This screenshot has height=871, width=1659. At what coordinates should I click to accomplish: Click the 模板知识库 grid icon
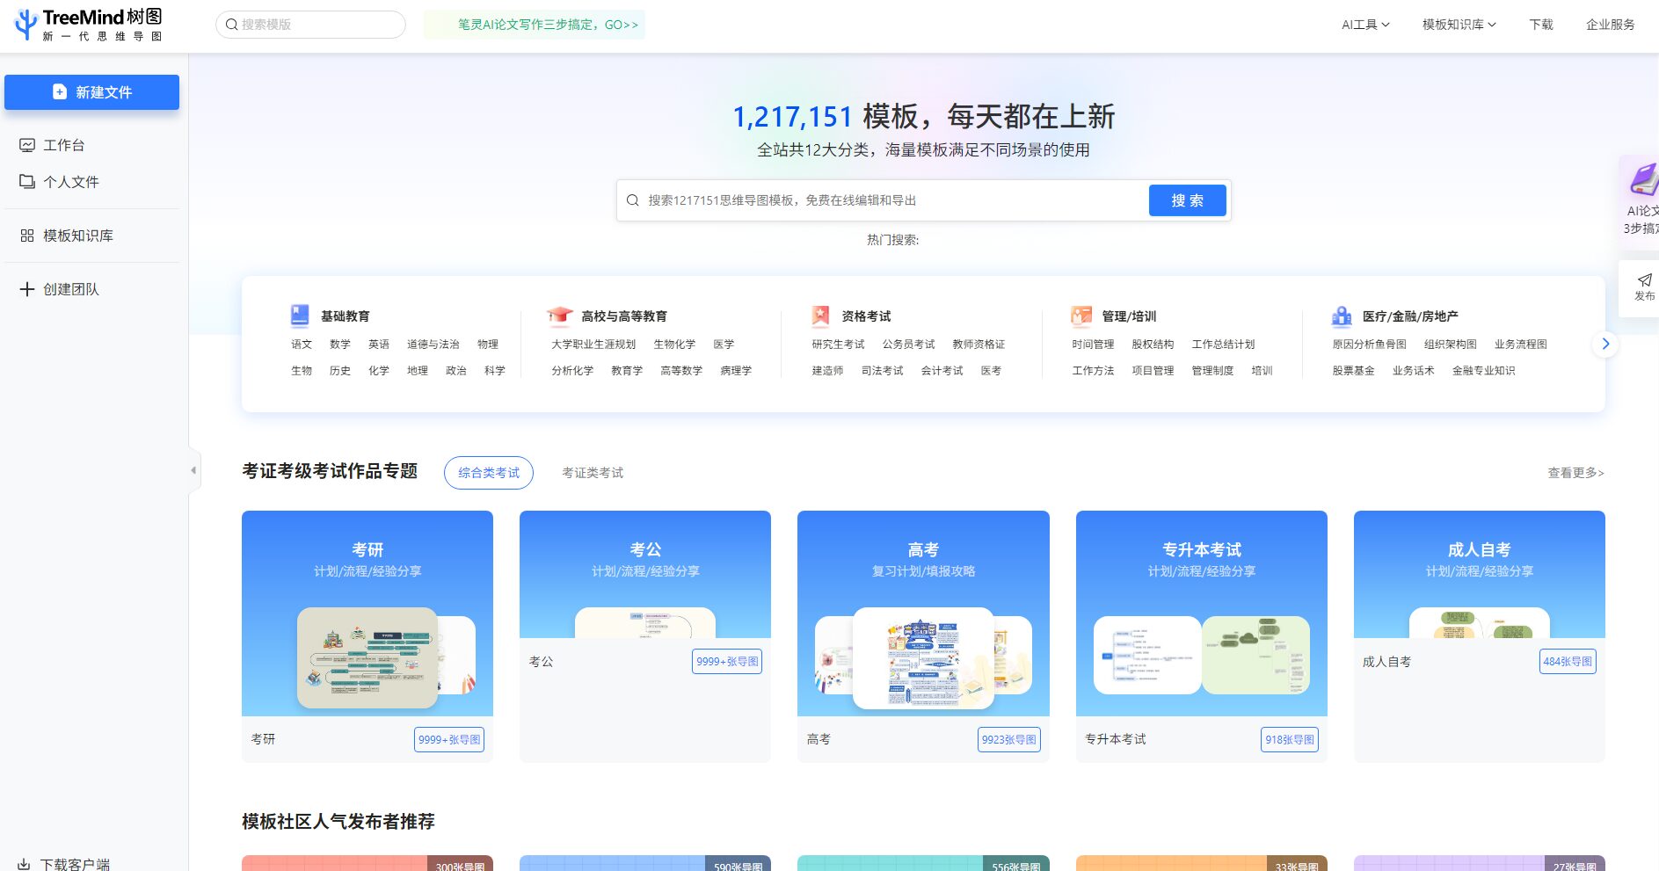point(27,236)
